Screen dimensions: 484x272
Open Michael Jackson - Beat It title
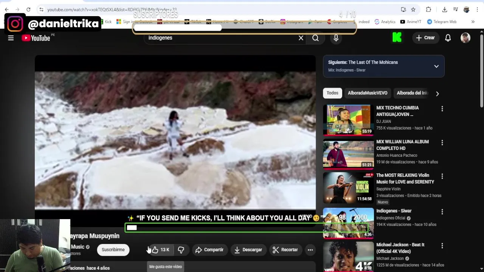click(400, 248)
